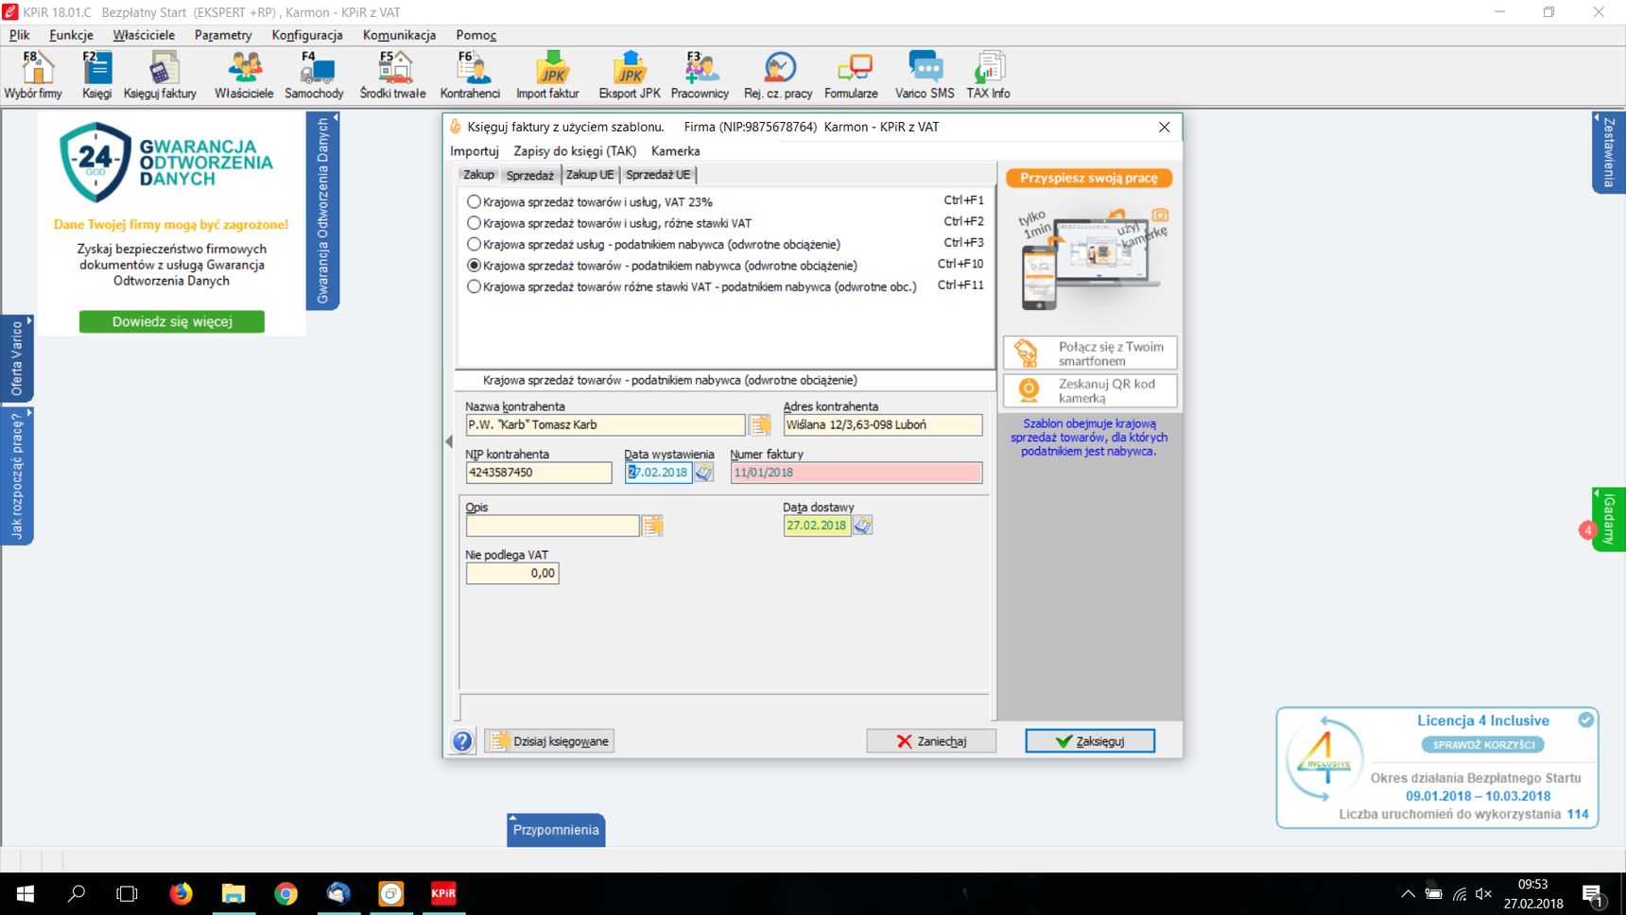Open the Samochody toolbar icon
This screenshot has width=1626, height=915.
click(x=314, y=76)
